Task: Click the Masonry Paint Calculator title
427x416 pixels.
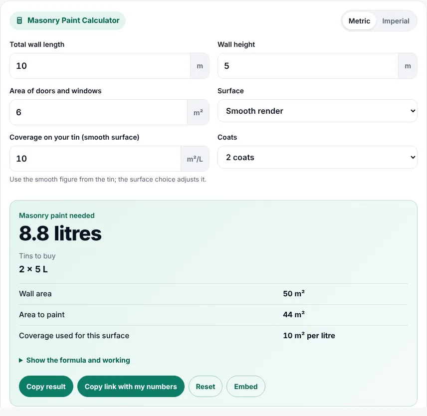Action: pyautogui.click(x=73, y=20)
